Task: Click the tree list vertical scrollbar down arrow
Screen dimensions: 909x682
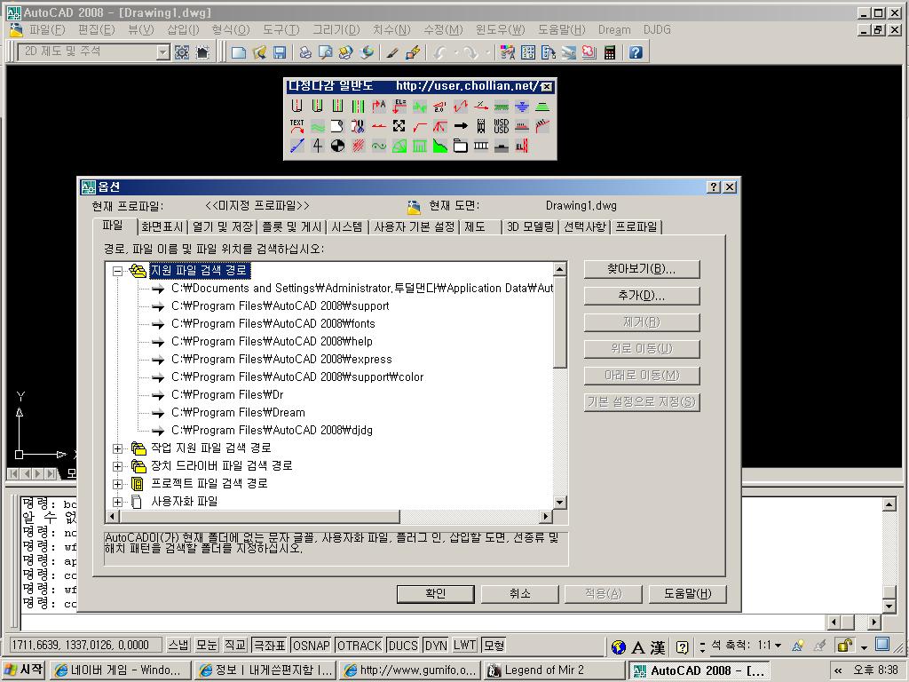Action: tap(559, 503)
